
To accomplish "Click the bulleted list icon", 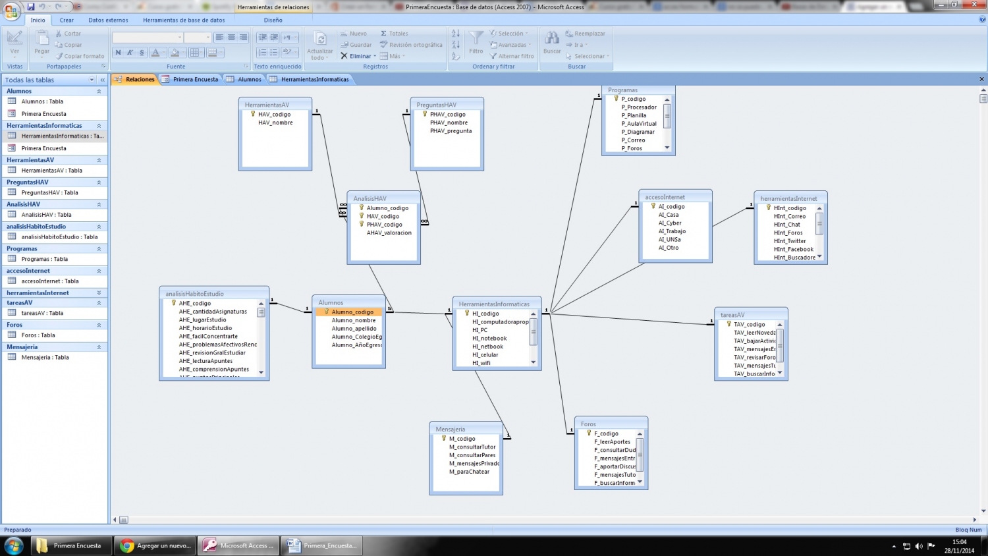I will click(274, 52).
